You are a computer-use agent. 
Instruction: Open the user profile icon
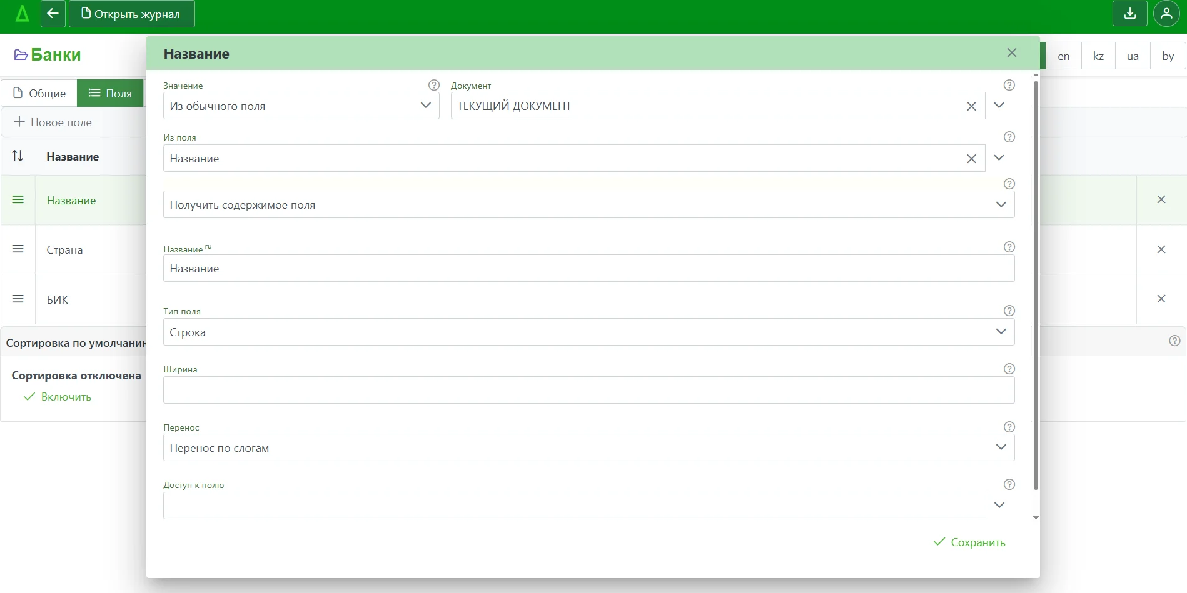pos(1166,14)
